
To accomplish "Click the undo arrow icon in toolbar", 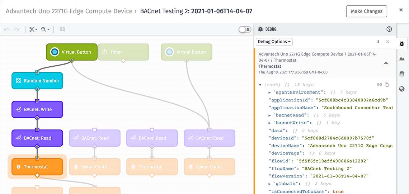I will [x=7, y=29].
